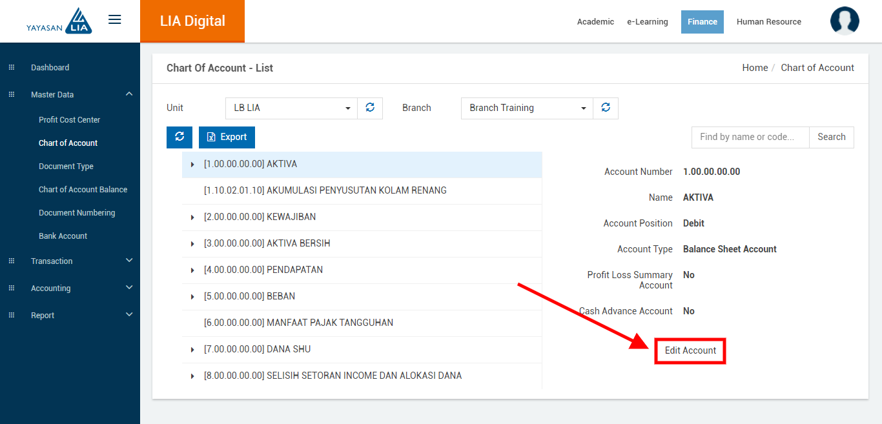Open the Human Resource module

click(x=768, y=22)
